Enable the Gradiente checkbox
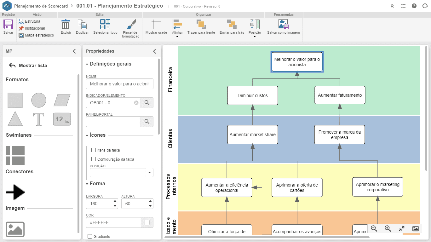 pyautogui.click(x=90, y=236)
